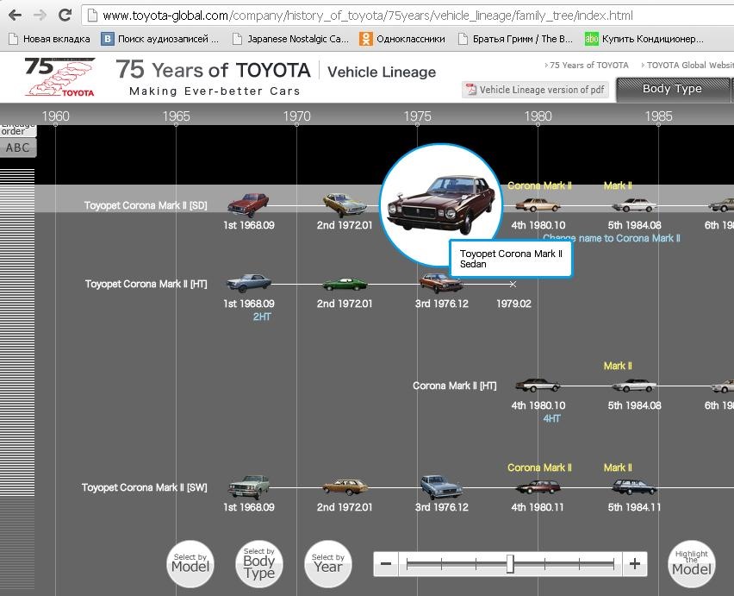
Task: Zoom out with the minus button
Action: (386, 564)
